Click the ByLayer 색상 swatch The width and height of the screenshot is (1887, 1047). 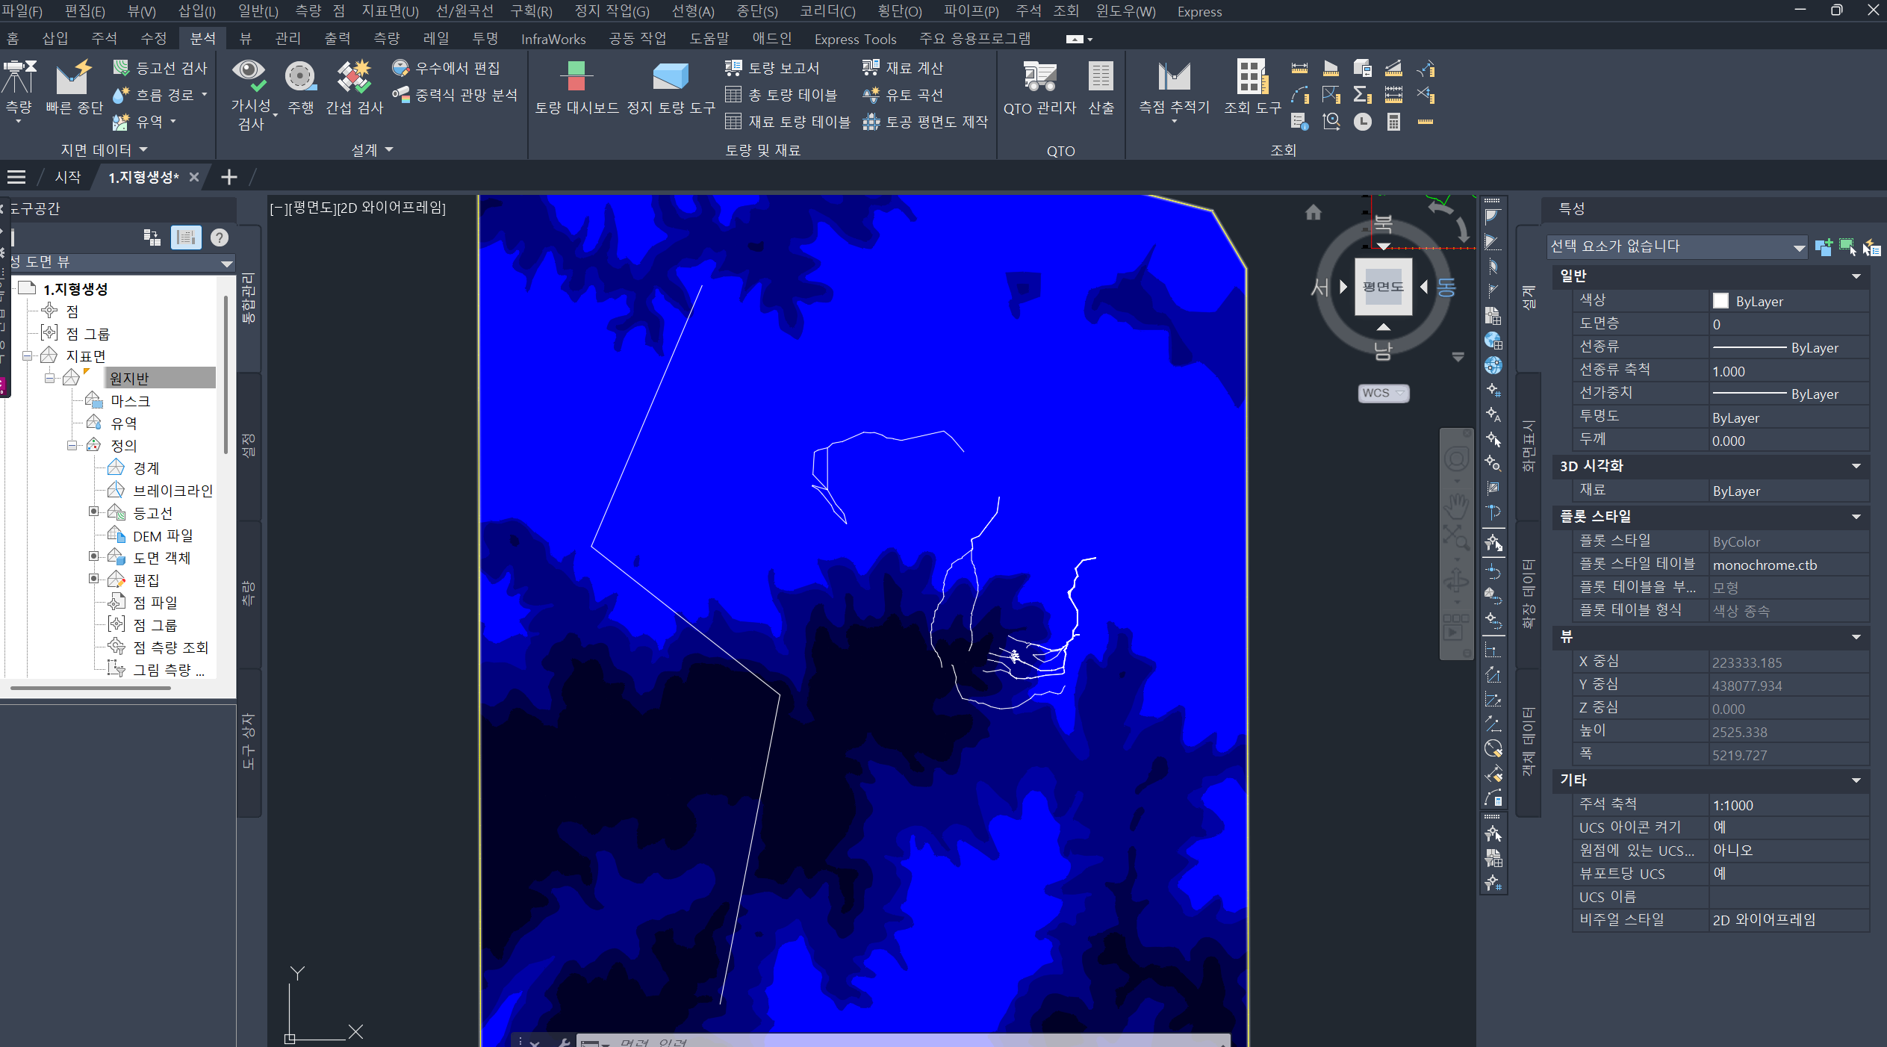[x=1720, y=301]
